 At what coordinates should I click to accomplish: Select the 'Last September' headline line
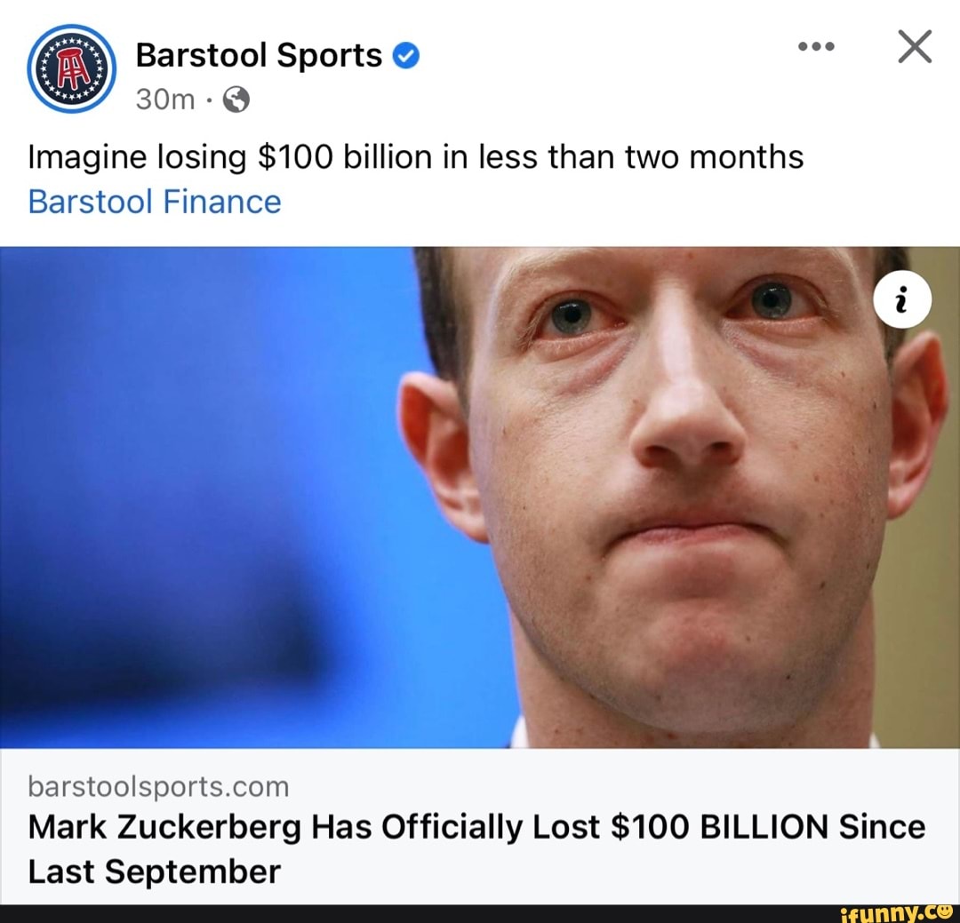tap(155, 871)
